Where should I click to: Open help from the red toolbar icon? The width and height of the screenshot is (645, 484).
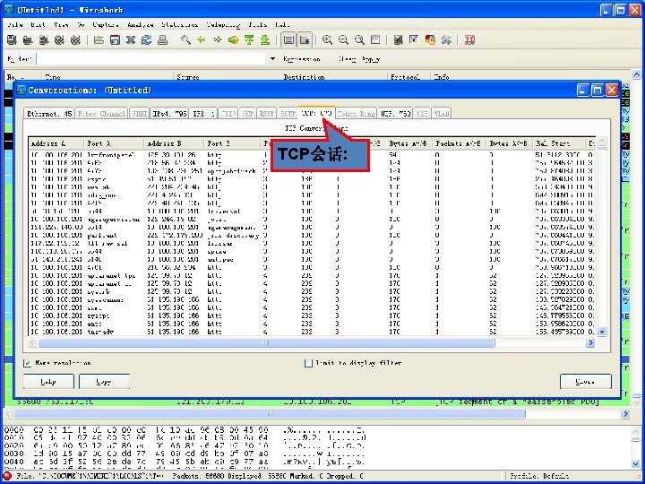pyautogui.click(x=469, y=40)
